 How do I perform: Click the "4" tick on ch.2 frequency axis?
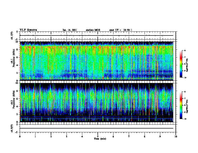(17, 106)
